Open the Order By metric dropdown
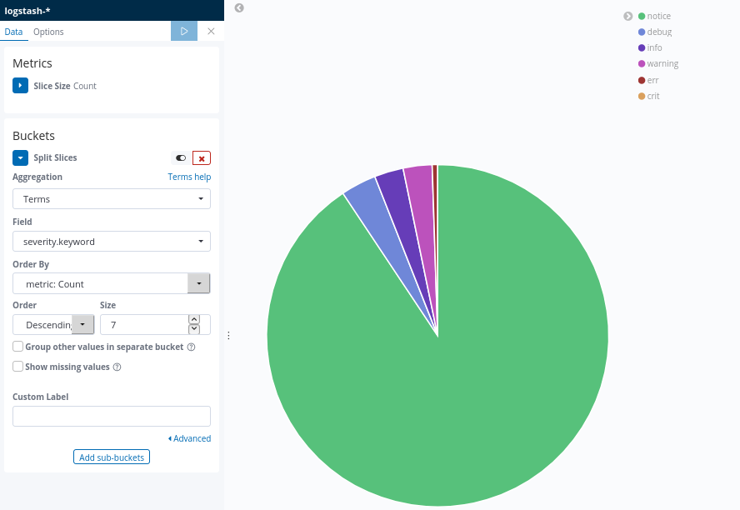 point(112,283)
